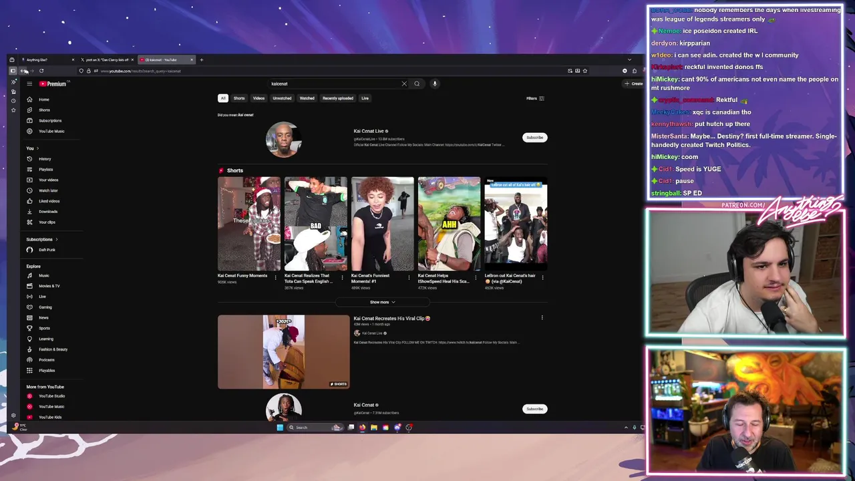Expand the You section
The height and width of the screenshot is (481, 855).
point(32,148)
